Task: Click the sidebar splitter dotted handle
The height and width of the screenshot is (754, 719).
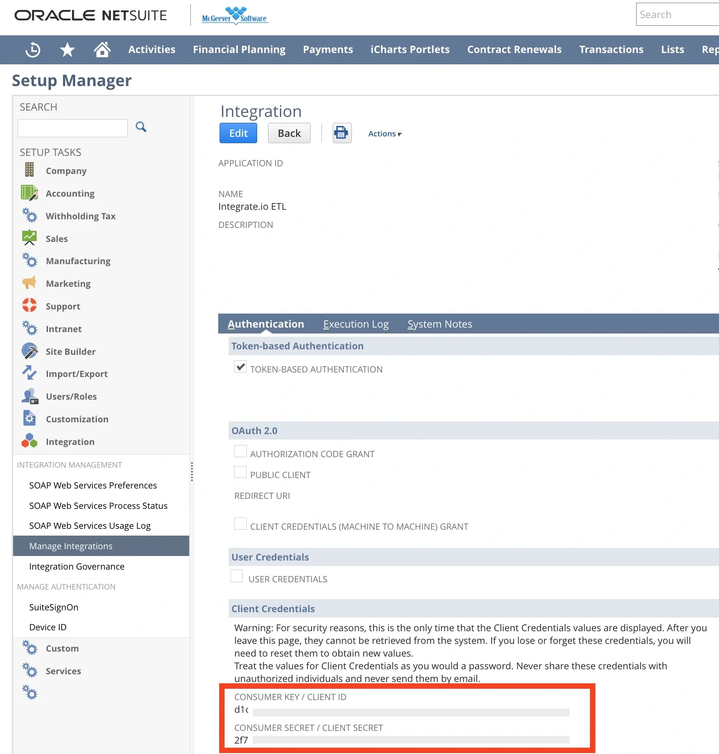Action: point(192,471)
